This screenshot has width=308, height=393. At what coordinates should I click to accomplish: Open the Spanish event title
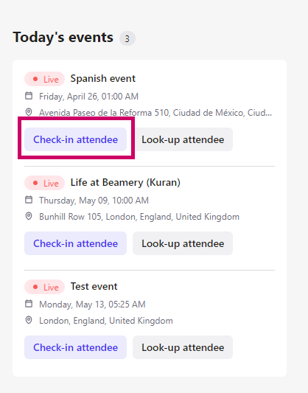coord(103,79)
